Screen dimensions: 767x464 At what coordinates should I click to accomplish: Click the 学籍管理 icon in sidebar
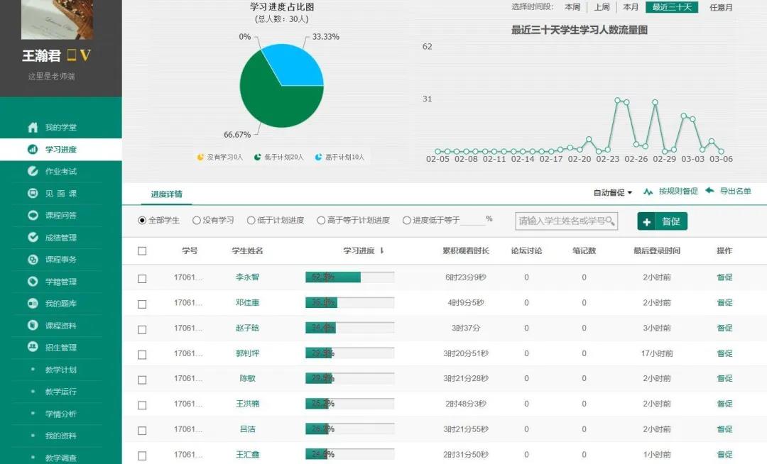(33, 282)
